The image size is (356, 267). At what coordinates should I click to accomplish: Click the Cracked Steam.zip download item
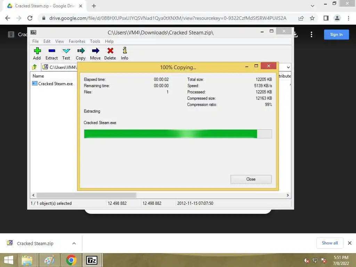pos(35,243)
